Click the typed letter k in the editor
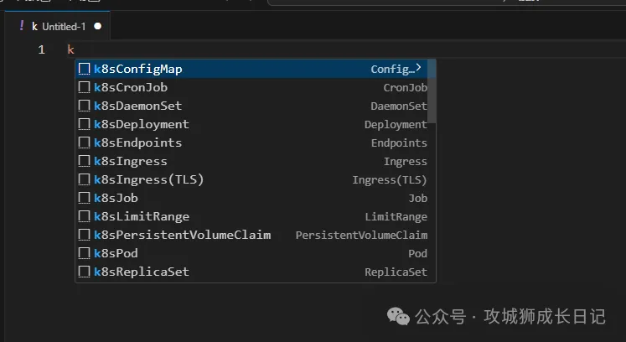Screen dimensions: 626x342 [70, 50]
